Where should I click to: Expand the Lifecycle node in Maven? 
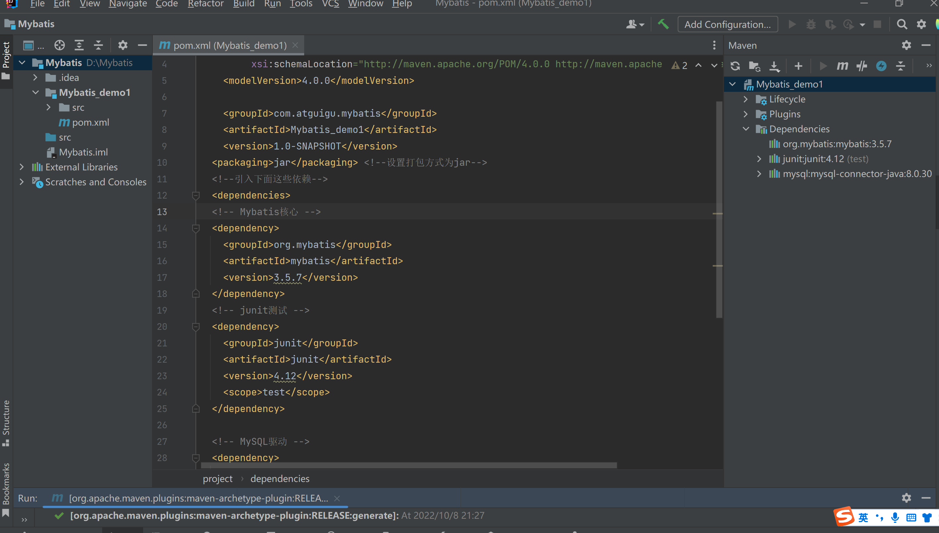(746, 99)
